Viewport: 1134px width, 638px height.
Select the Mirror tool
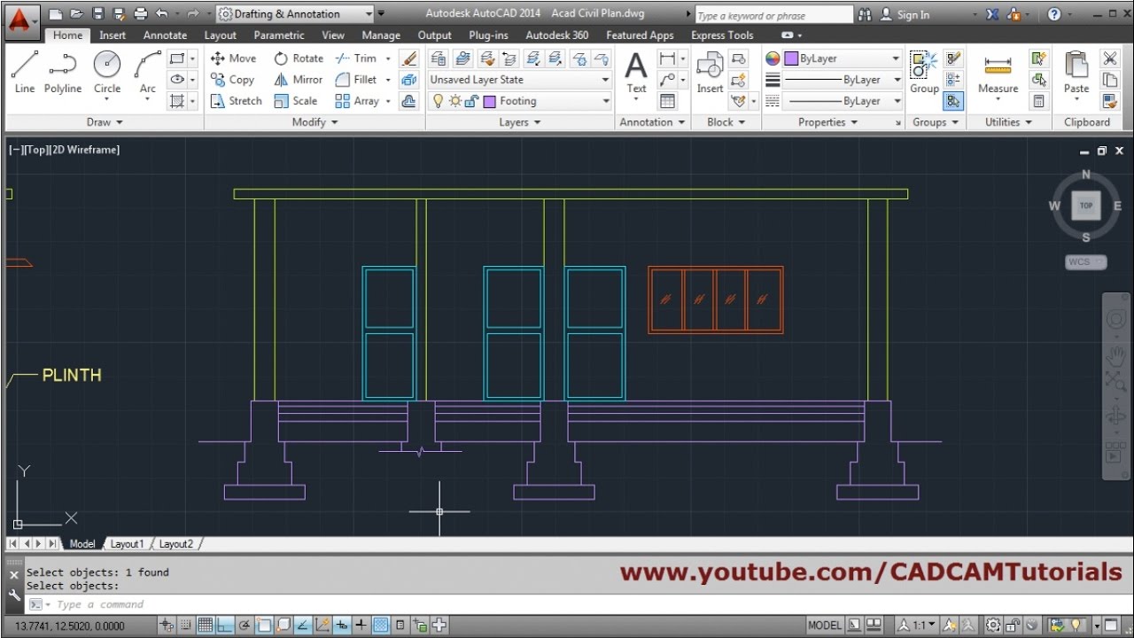[x=297, y=79]
